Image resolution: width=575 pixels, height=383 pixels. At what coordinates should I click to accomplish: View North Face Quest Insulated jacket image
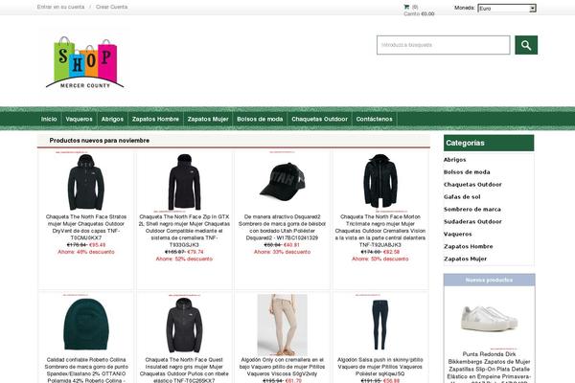pyautogui.click(x=184, y=326)
